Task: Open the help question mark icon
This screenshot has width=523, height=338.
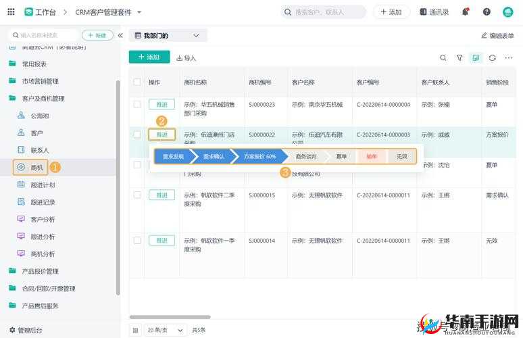Action: [487, 12]
